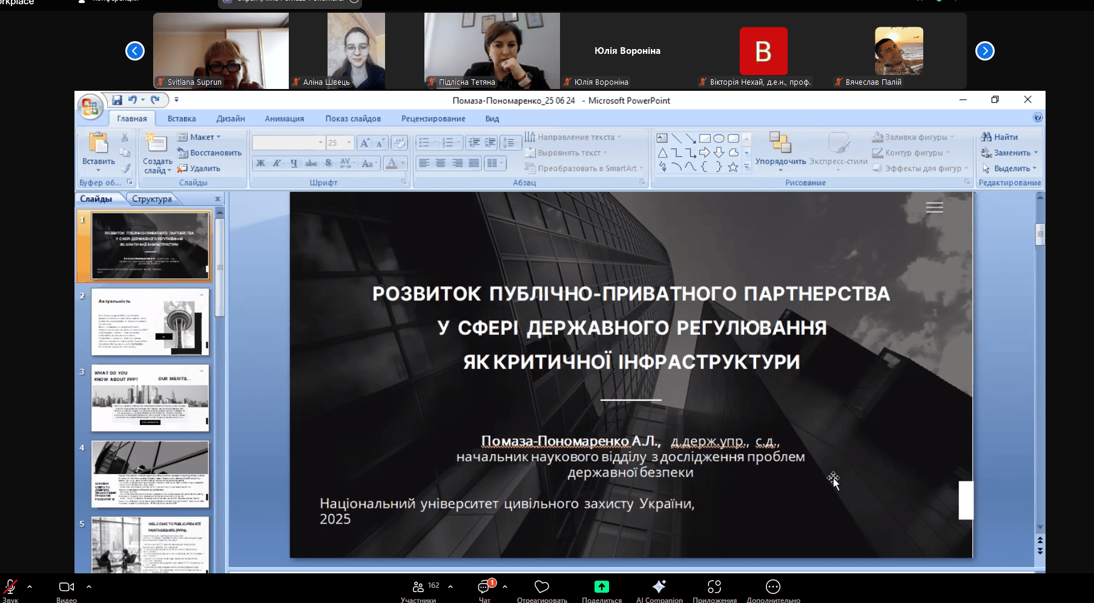Click the Save icon in quick access toolbar
This screenshot has height=603, width=1094.
(x=117, y=100)
